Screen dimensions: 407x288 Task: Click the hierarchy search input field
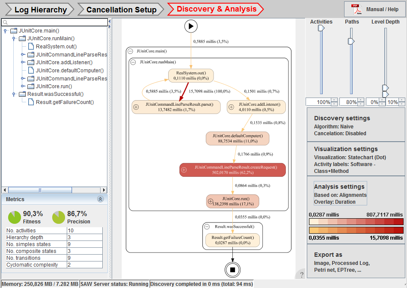[55, 22]
